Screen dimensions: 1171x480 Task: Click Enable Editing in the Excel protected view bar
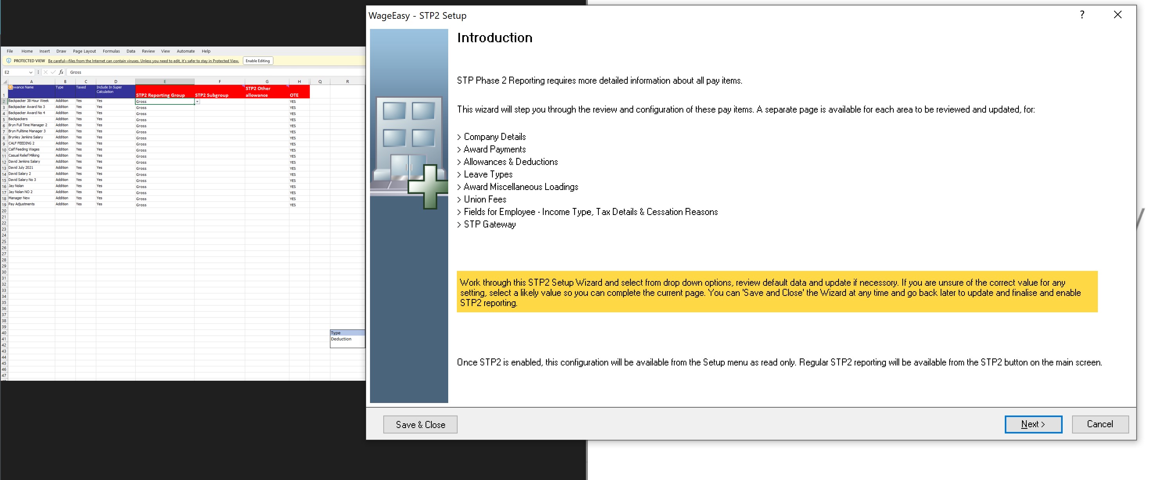point(258,61)
